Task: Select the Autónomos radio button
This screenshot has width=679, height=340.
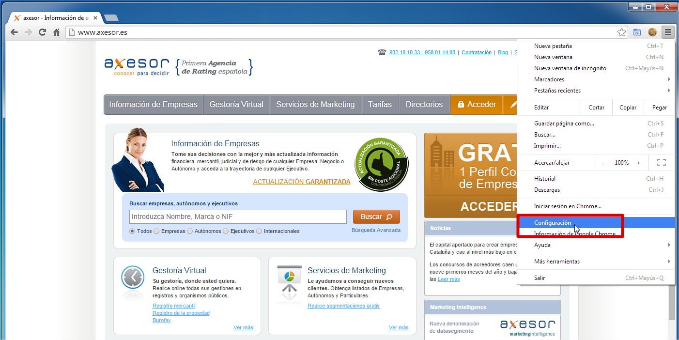Action: coord(190,231)
